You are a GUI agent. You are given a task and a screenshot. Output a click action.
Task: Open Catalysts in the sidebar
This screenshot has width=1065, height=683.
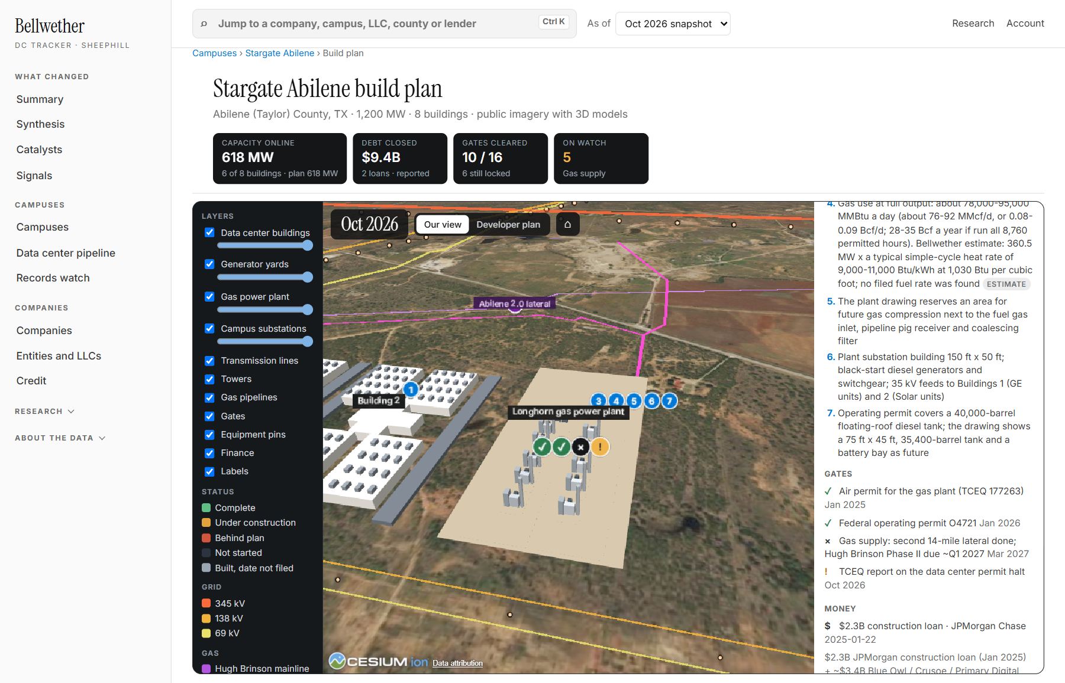point(39,150)
